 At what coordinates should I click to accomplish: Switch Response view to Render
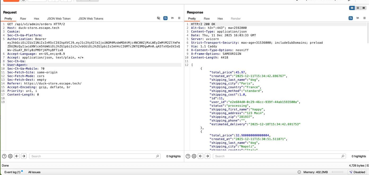[x=235, y=19]
